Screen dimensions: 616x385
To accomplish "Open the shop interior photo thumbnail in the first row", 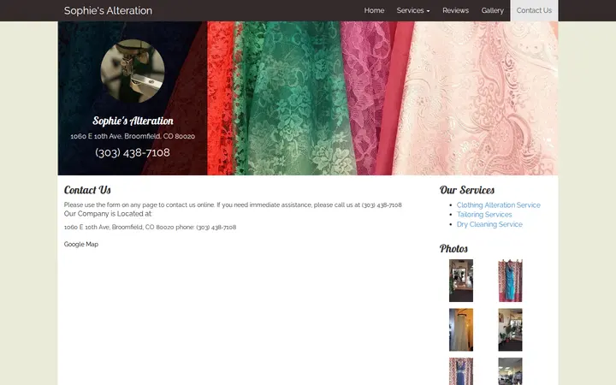I will [x=461, y=281].
